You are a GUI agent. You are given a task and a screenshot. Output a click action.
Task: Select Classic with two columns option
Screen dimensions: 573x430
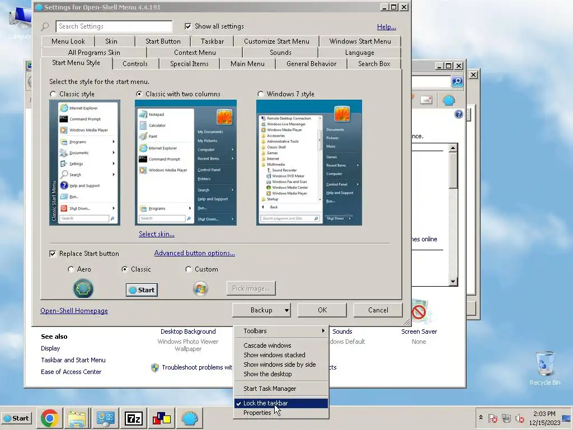pyautogui.click(x=139, y=94)
